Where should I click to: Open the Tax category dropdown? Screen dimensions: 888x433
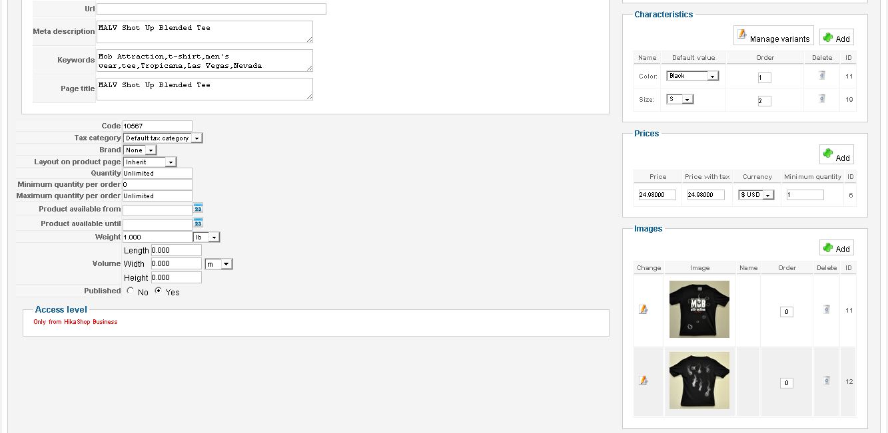163,138
